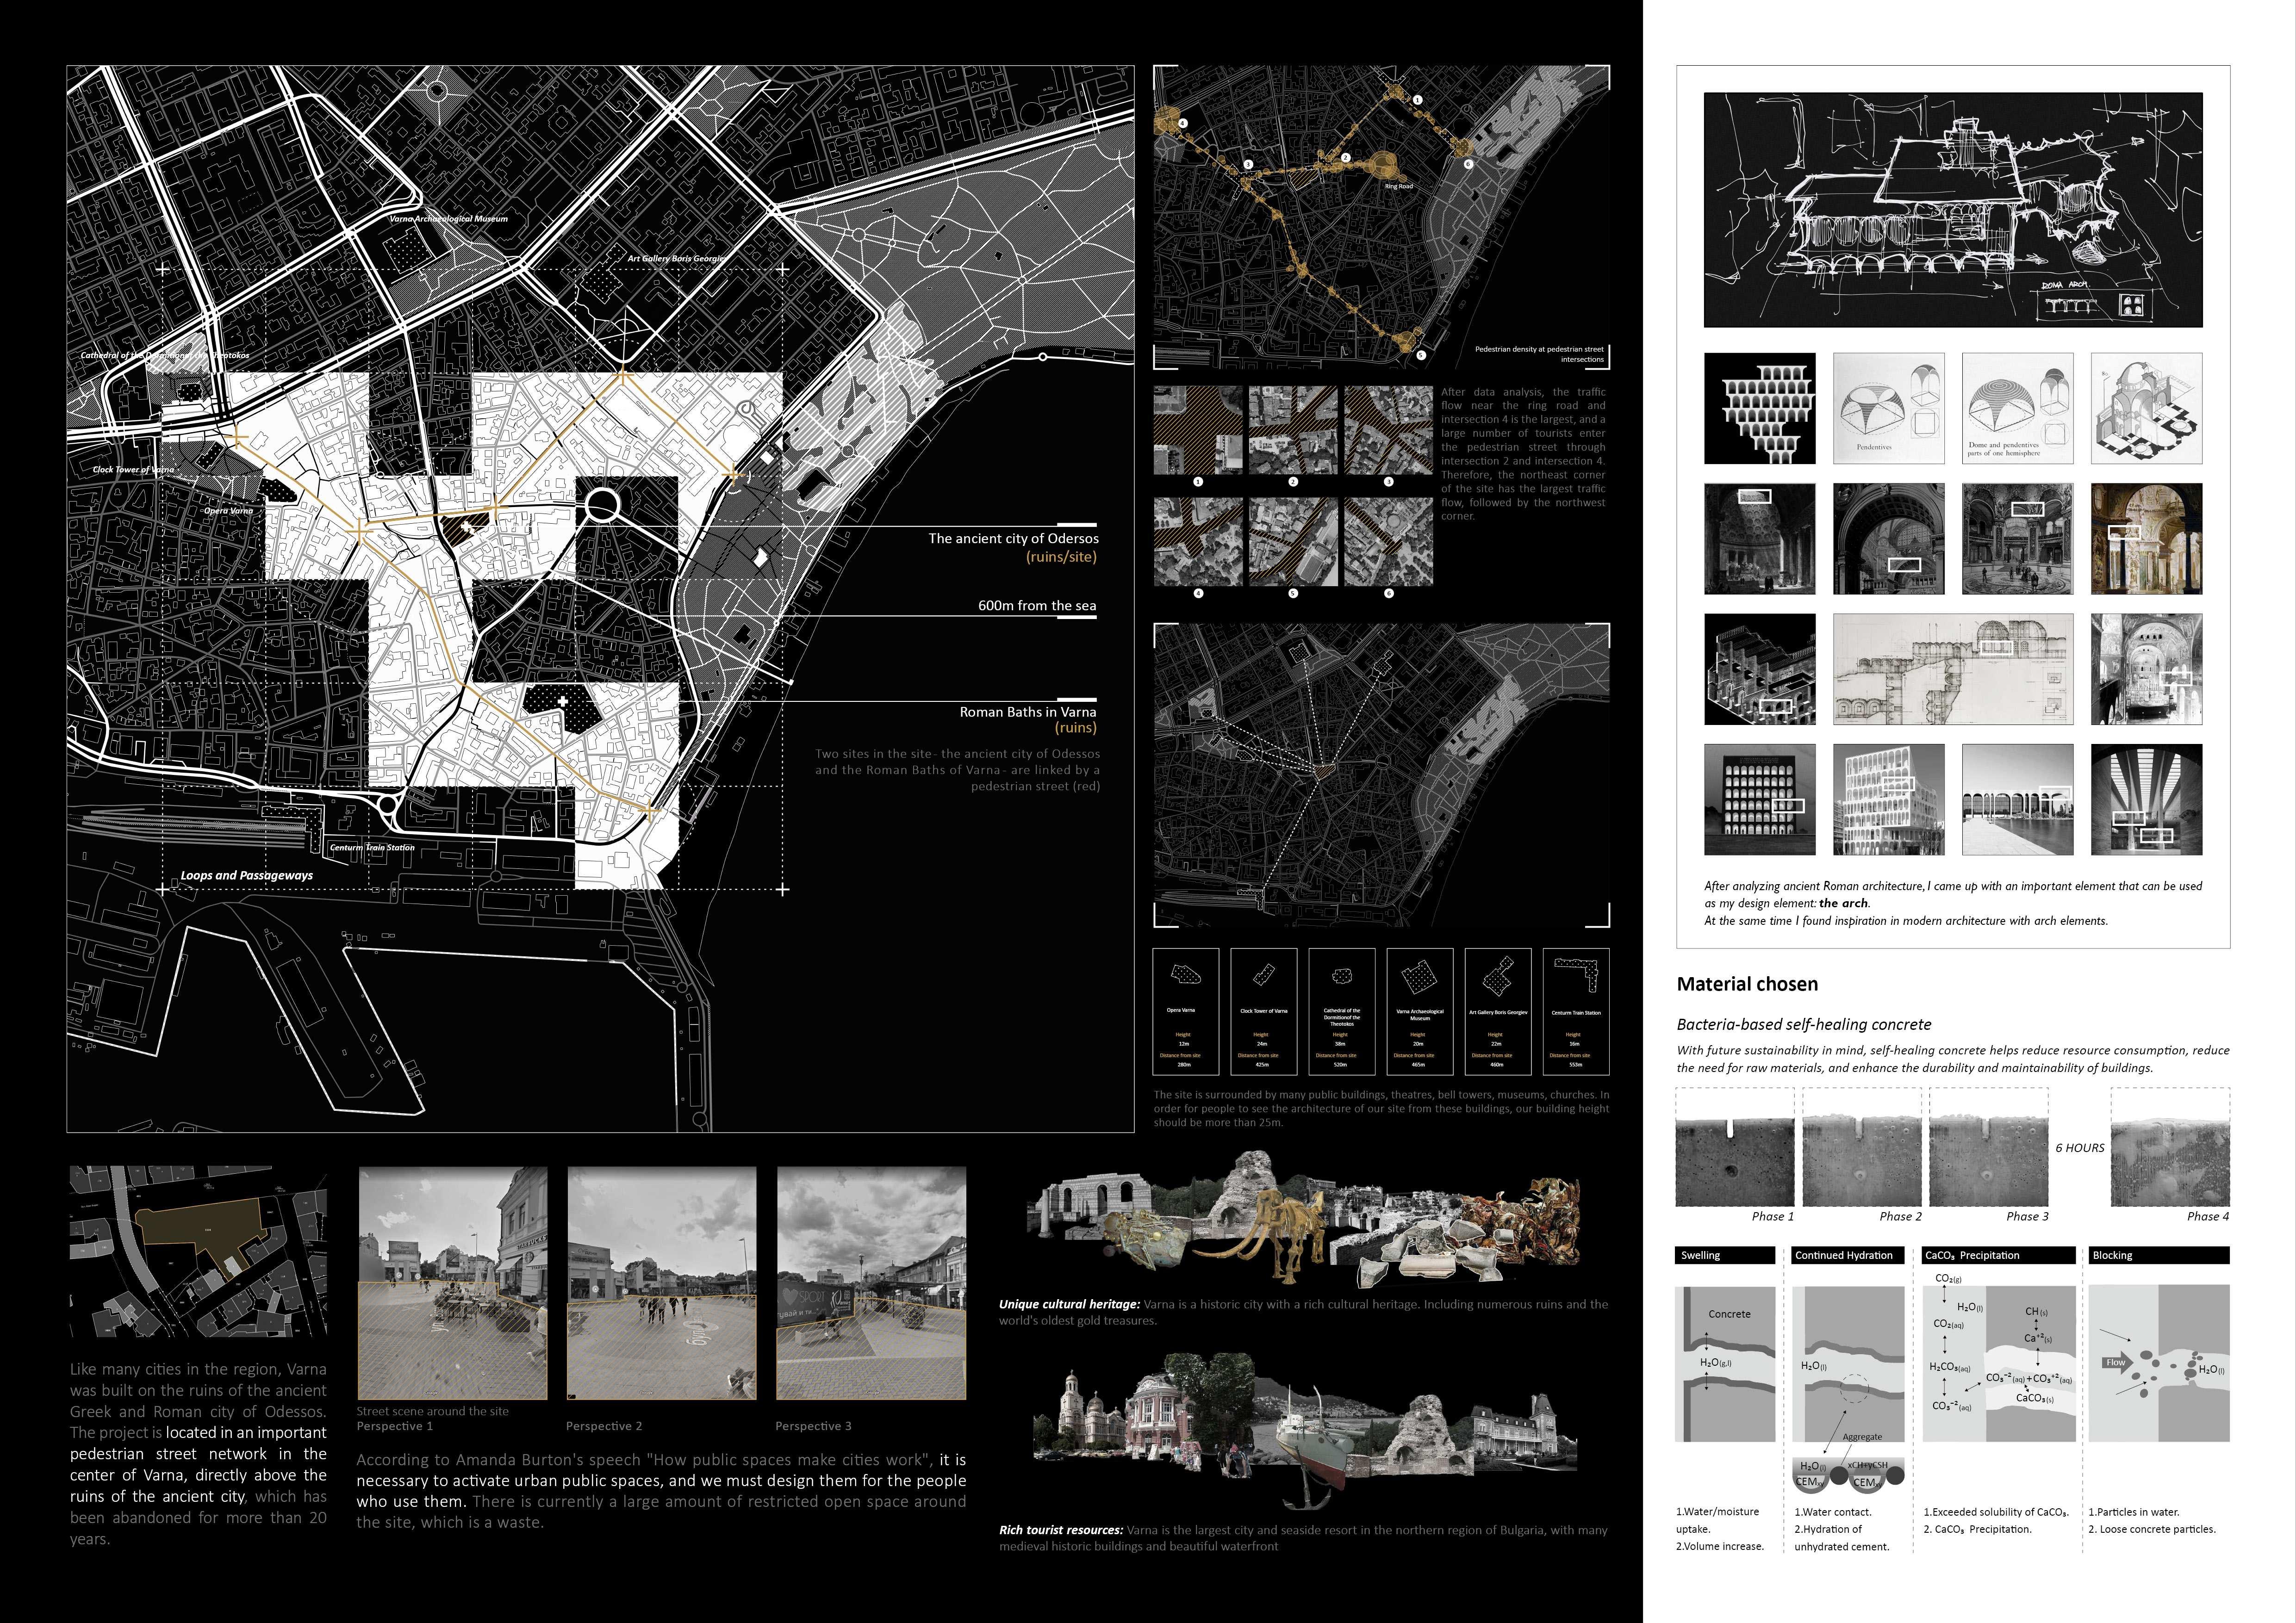Click the Flow arrow in the Blocking diagram
Viewport: 2296px width, 1623px height.
(2118, 1362)
